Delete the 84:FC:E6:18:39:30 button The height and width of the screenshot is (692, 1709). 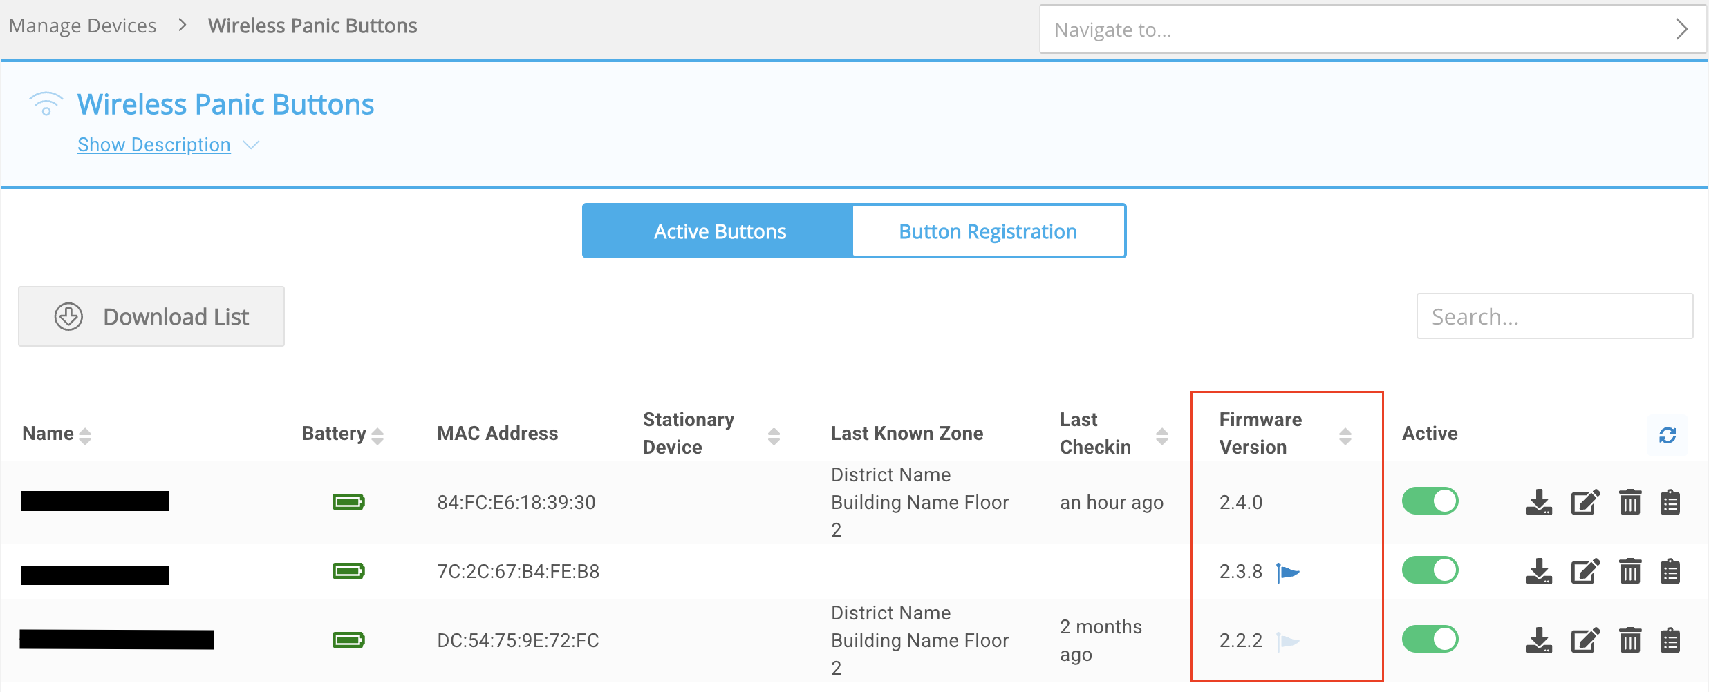1630,502
